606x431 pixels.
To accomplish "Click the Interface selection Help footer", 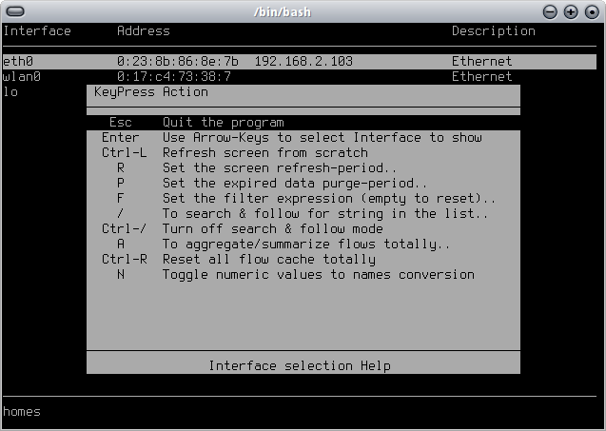I will [300, 365].
